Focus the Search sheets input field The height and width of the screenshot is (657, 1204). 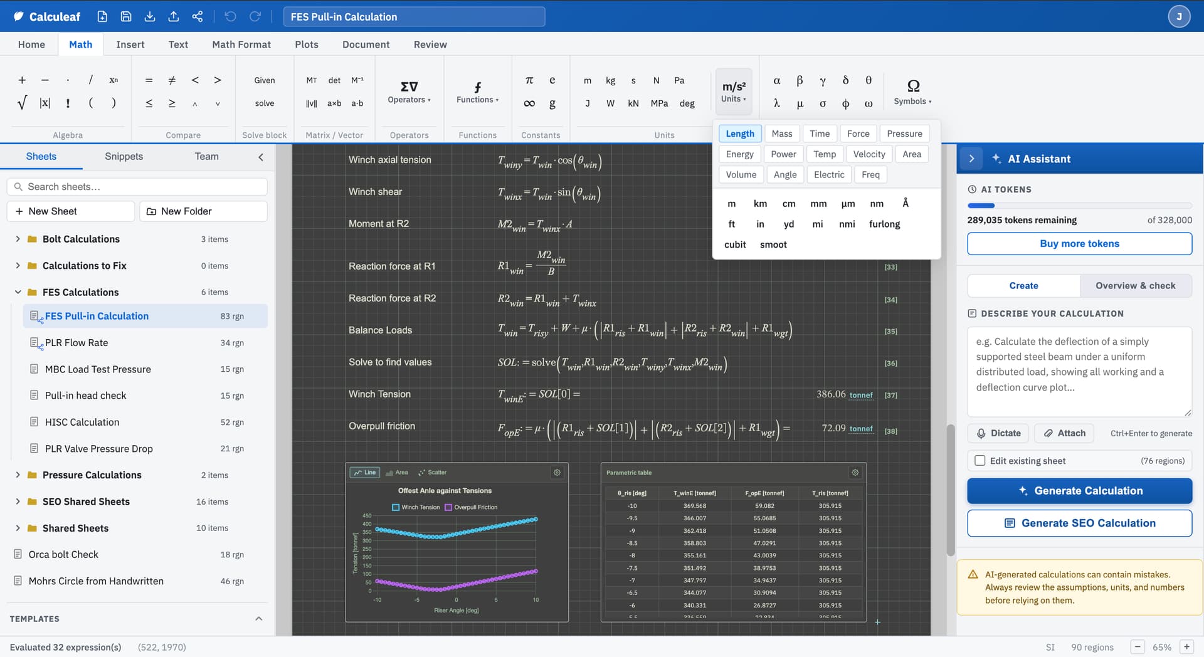click(137, 187)
